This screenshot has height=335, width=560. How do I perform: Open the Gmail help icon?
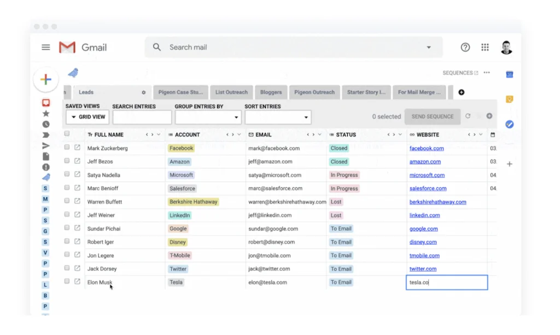click(465, 47)
